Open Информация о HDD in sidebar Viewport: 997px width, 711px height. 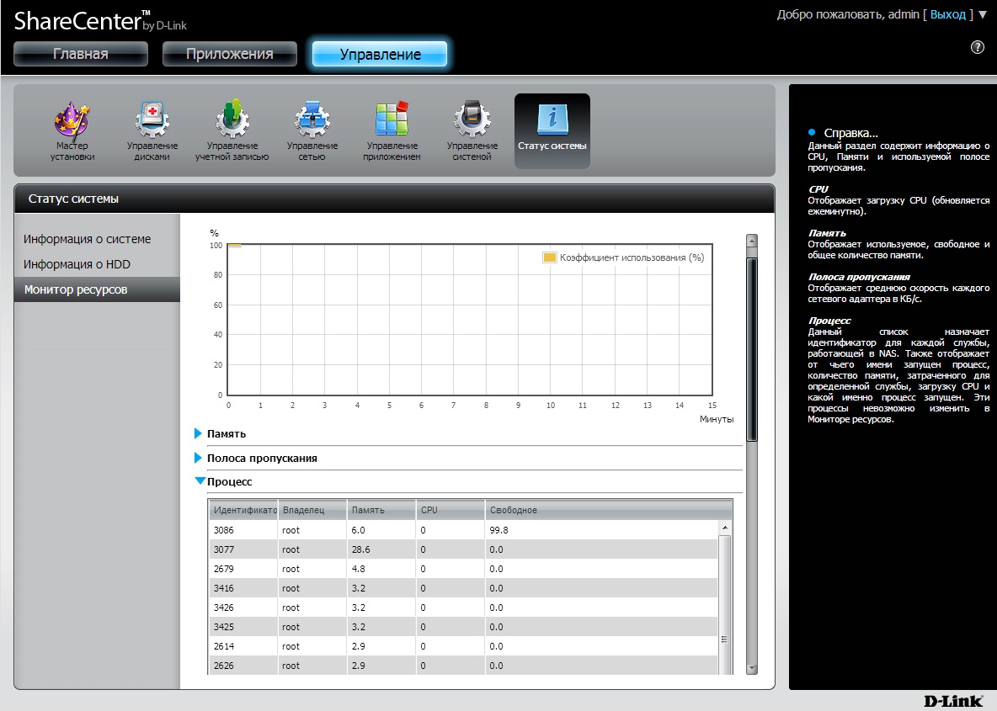pos(77,264)
